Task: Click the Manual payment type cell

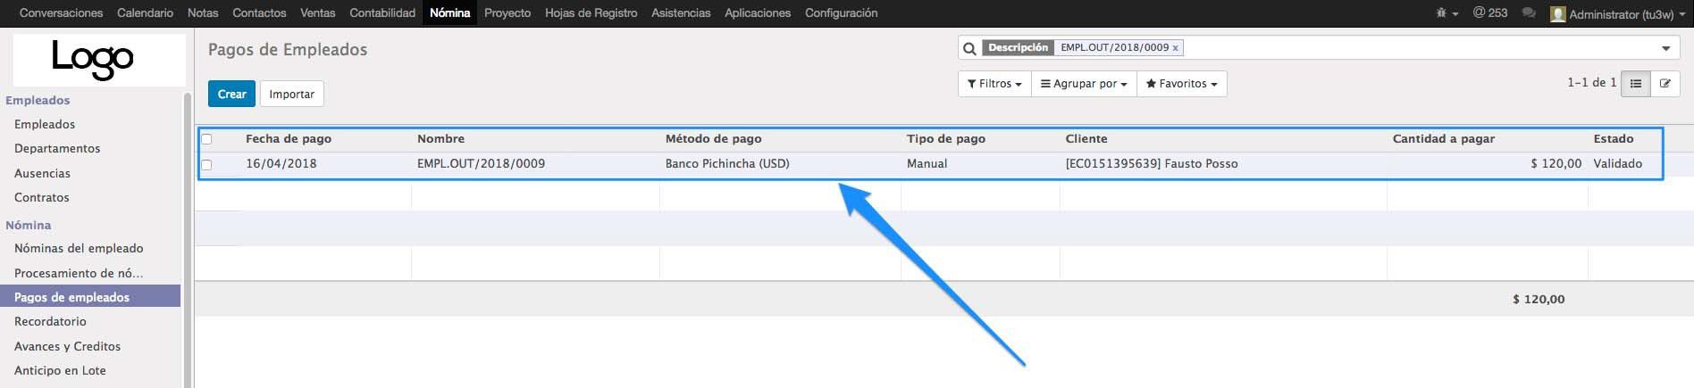Action: pos(927,164)
